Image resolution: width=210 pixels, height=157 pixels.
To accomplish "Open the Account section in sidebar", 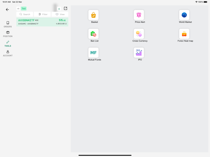I will 8,53.
